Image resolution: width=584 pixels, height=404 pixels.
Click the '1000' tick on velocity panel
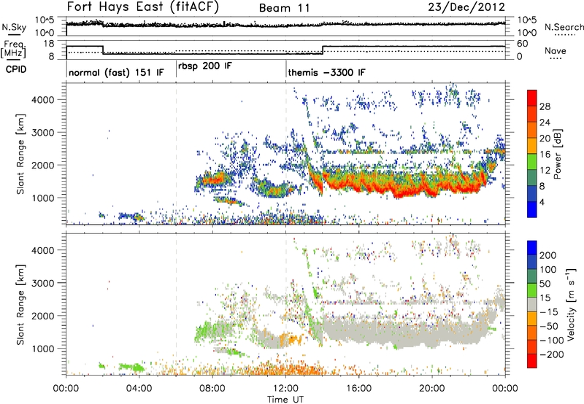click(x=43, y=349)
